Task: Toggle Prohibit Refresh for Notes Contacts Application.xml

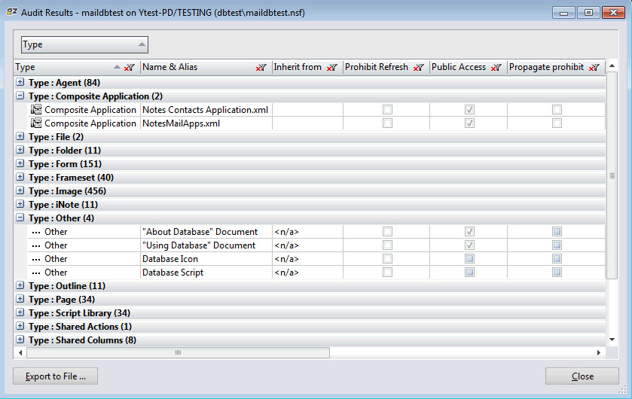Action: 387,110
